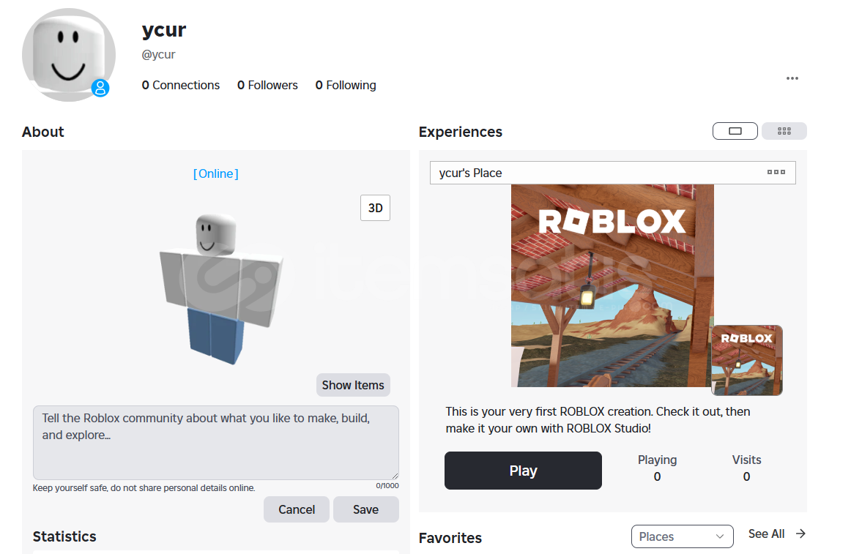Open ycur's Place three-dots menu
This screenshot has width=851, height=554.
[x=776, y=173]
